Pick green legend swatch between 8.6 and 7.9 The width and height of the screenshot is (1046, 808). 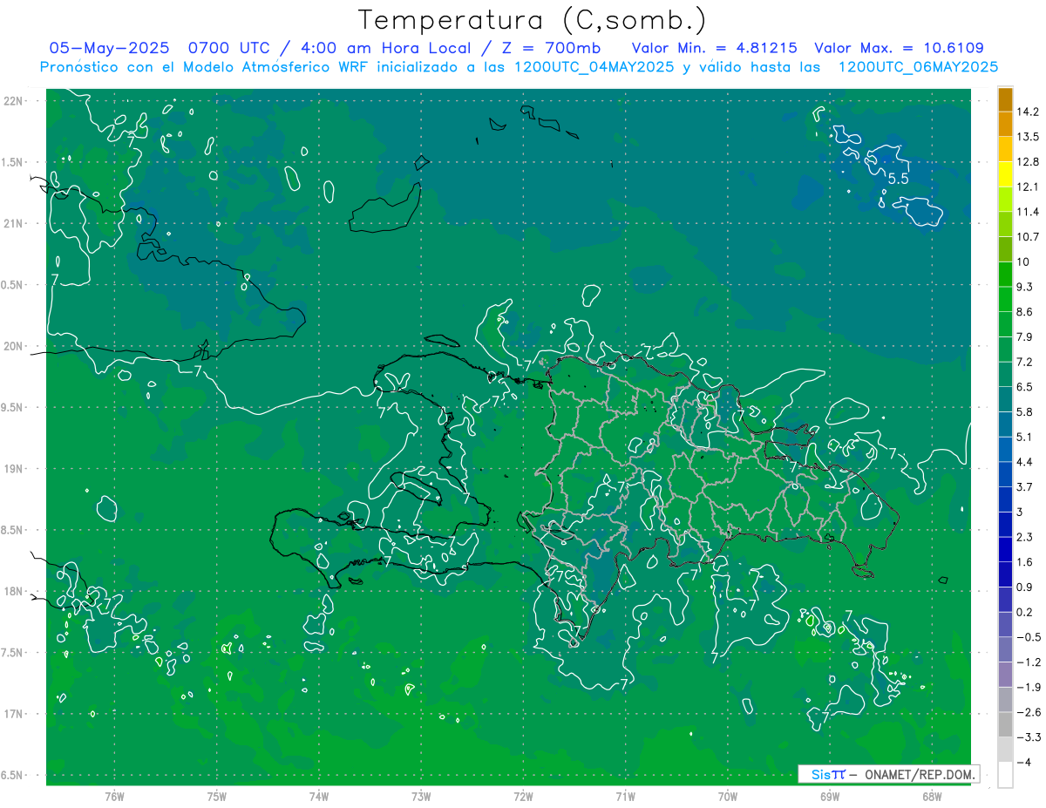(x=1005, y=324)
